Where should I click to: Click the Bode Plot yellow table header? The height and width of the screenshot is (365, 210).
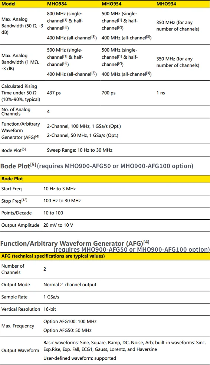point(105,179)
